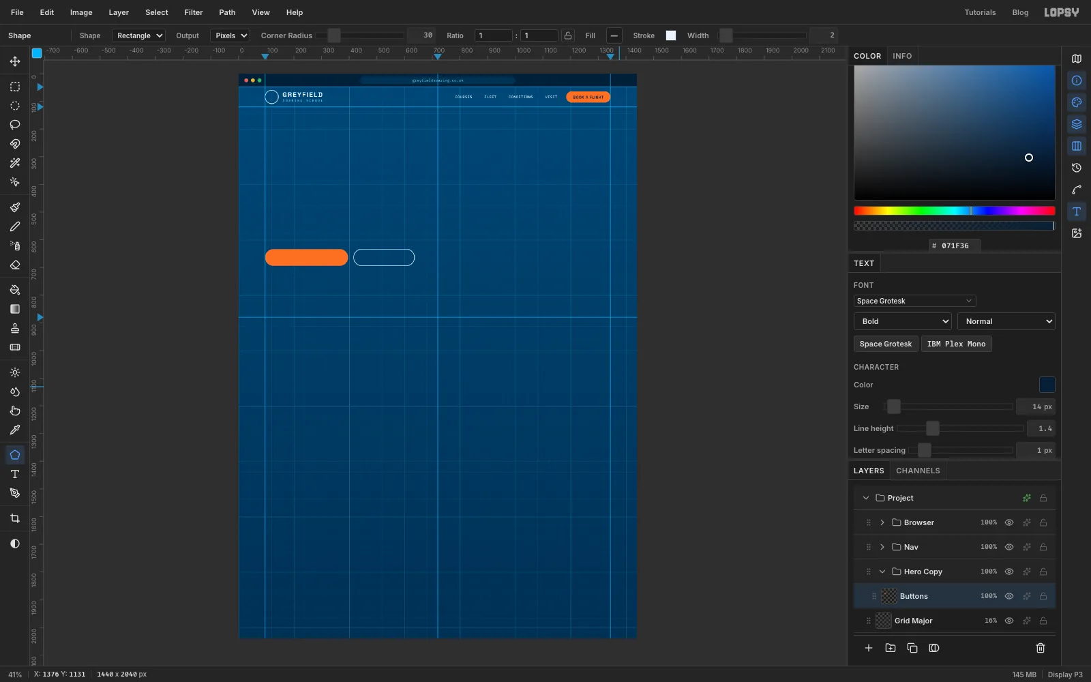Select the Clone Stamp tool
The image size is (1091, 682).
tap(15, 328)
